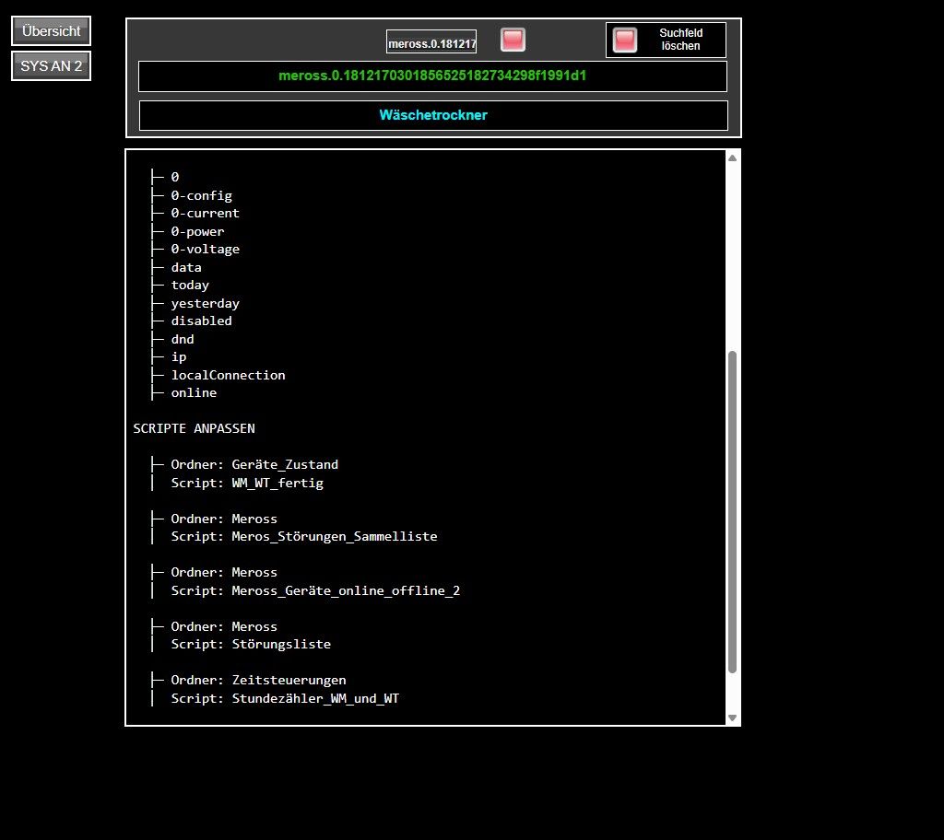Click 'Ordner: Zeitsteuerungen' line
The width and height of the screenshot is (944, 840).
coord(258,680)
